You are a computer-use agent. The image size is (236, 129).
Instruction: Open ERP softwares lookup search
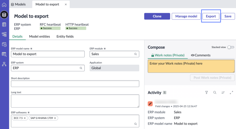tap(135, 124)
